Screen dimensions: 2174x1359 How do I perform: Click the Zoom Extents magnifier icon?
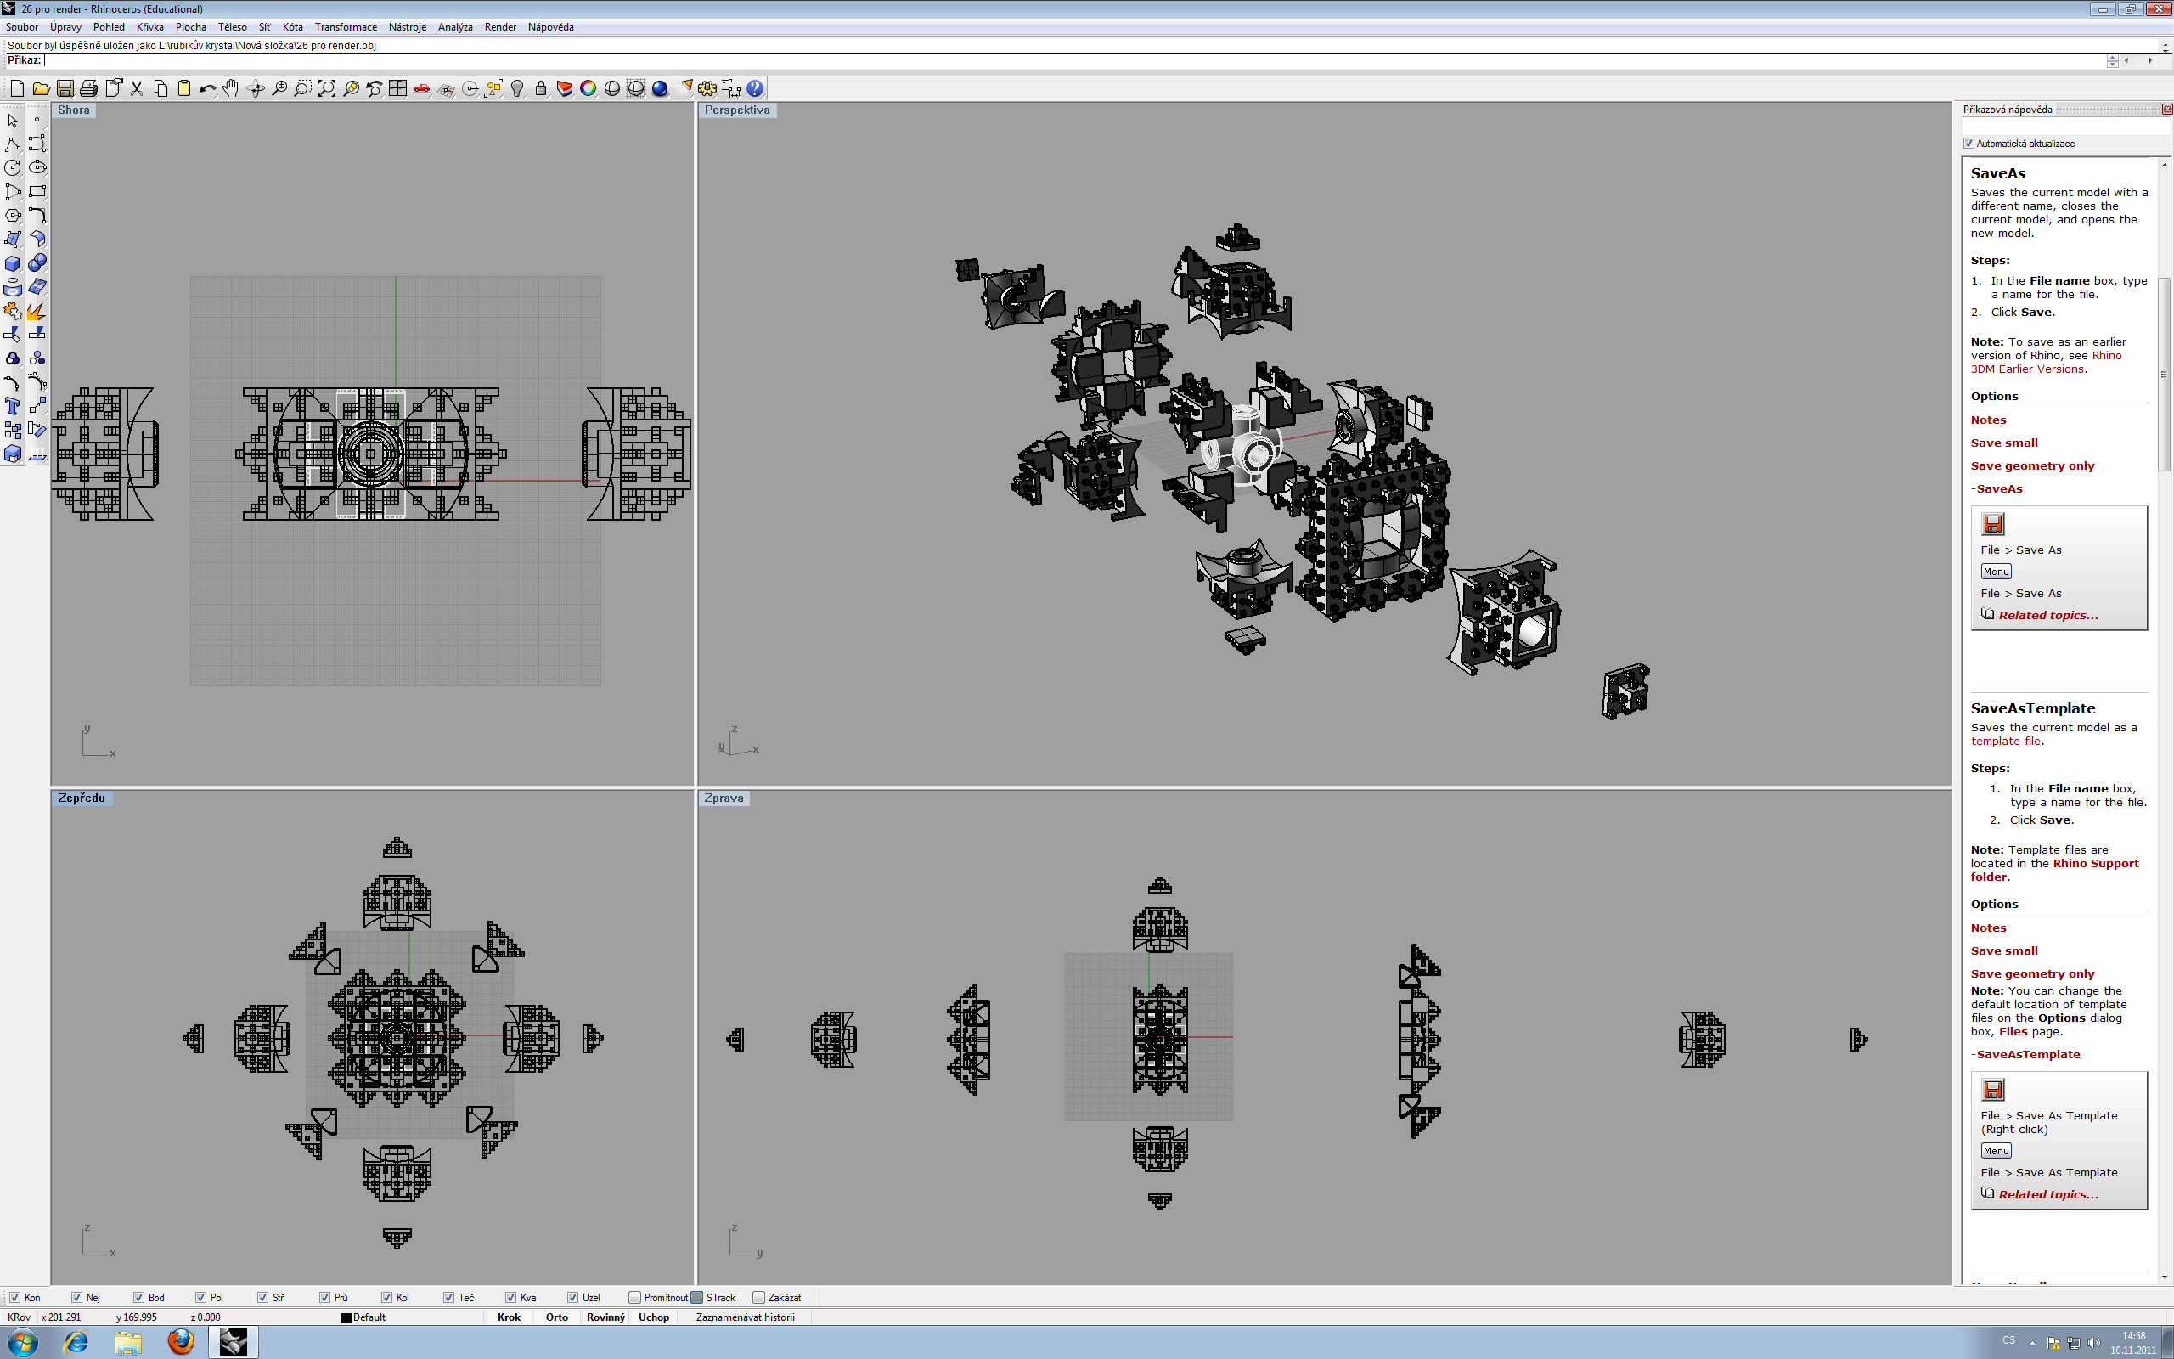(x=327, y=88)
